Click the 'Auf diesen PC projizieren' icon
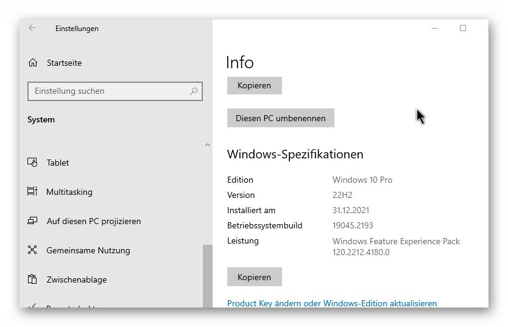This screenshot has width=508, height=327. point(33,221)
